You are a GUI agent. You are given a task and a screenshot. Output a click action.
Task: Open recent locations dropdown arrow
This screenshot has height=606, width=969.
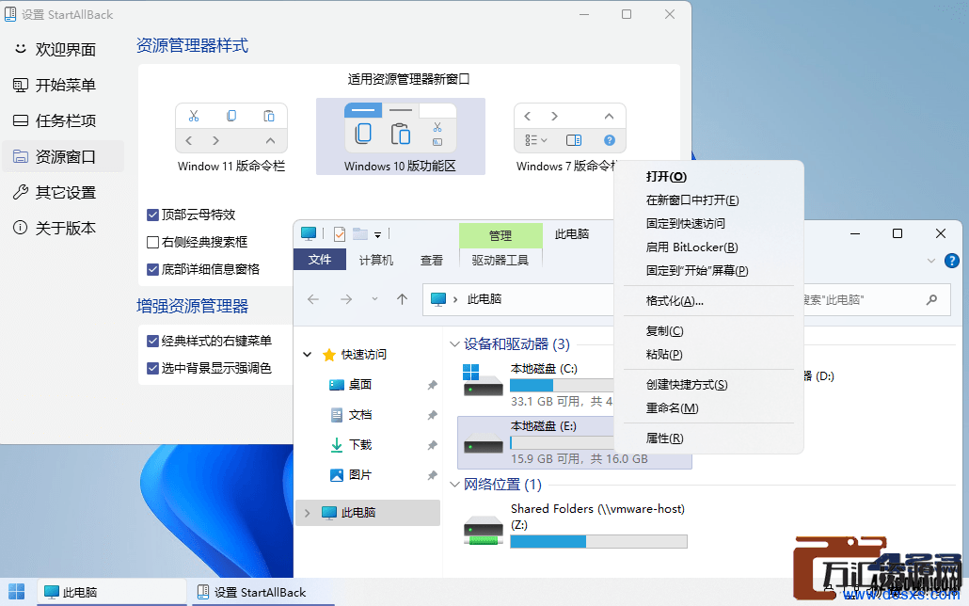point(374,299)
